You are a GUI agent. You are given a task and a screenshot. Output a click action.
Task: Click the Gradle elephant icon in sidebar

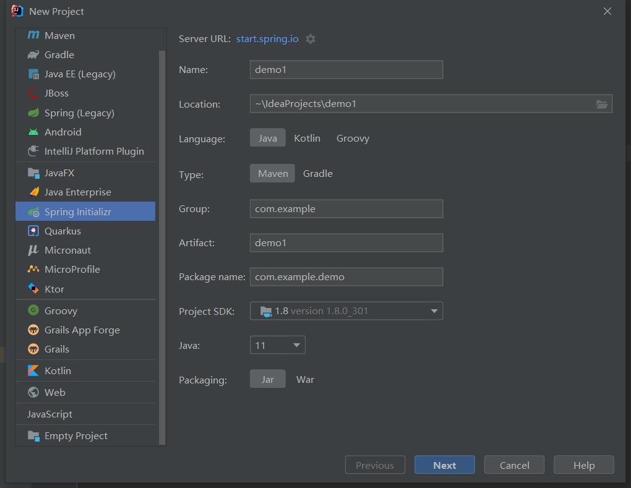click(x=33, y=54)
